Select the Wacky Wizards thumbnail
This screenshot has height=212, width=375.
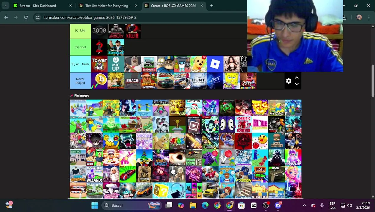[x=95, y=174]
